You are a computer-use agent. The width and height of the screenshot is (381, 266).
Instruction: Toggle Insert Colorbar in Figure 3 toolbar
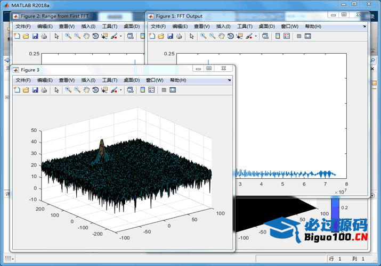coord(143,90)
